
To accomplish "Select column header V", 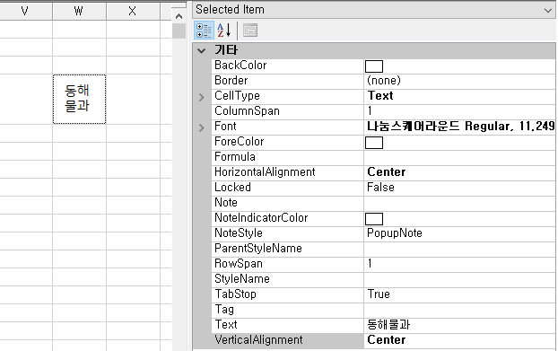I will [25, 11].
